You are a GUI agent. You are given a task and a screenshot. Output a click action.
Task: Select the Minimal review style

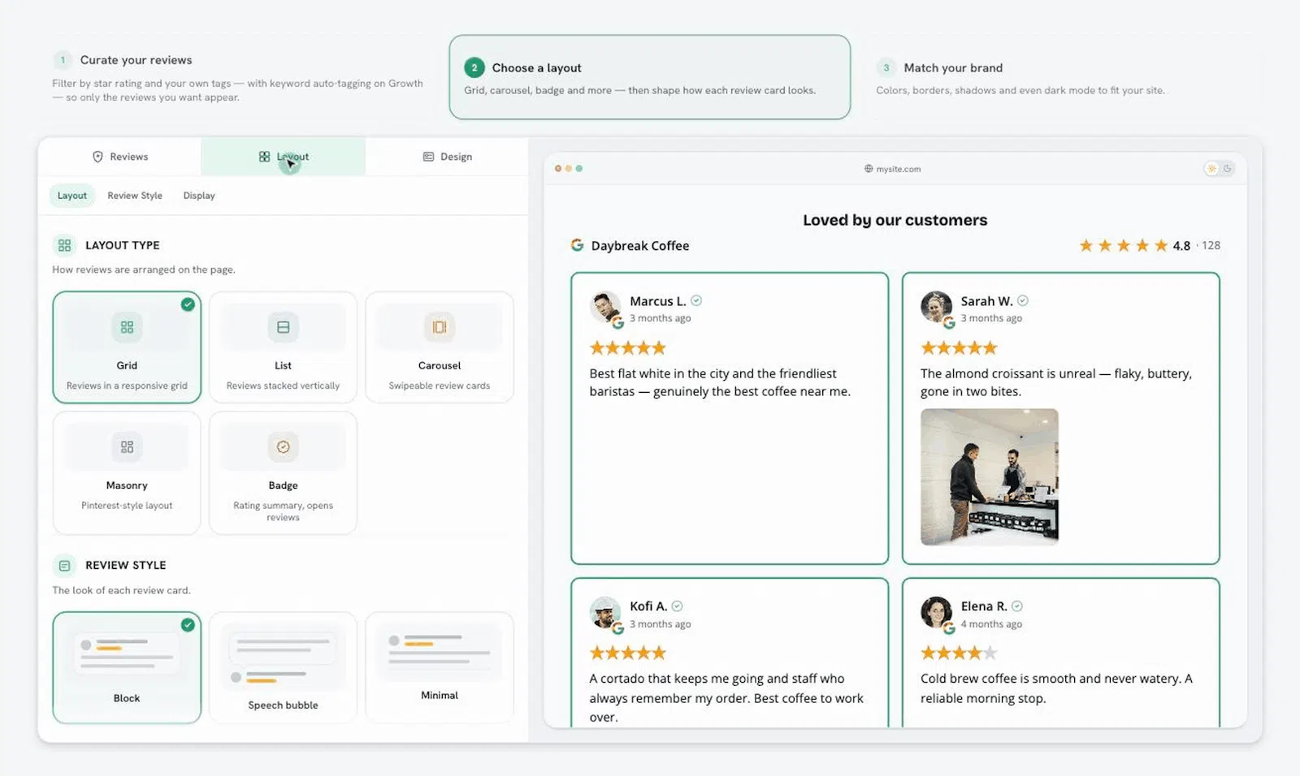[440, 667]
